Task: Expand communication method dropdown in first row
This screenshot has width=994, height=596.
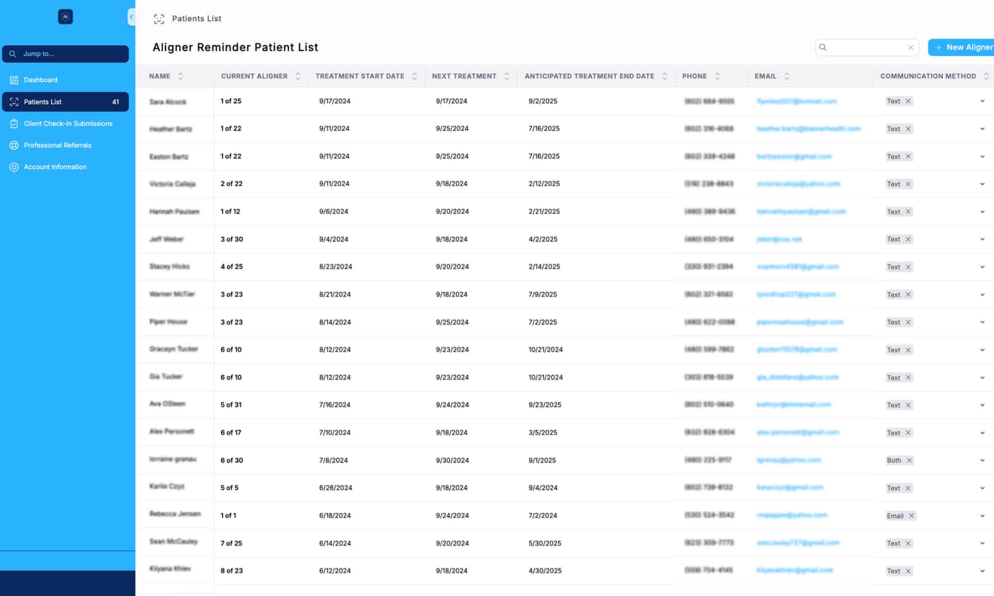Action: (x=982, y=101)
